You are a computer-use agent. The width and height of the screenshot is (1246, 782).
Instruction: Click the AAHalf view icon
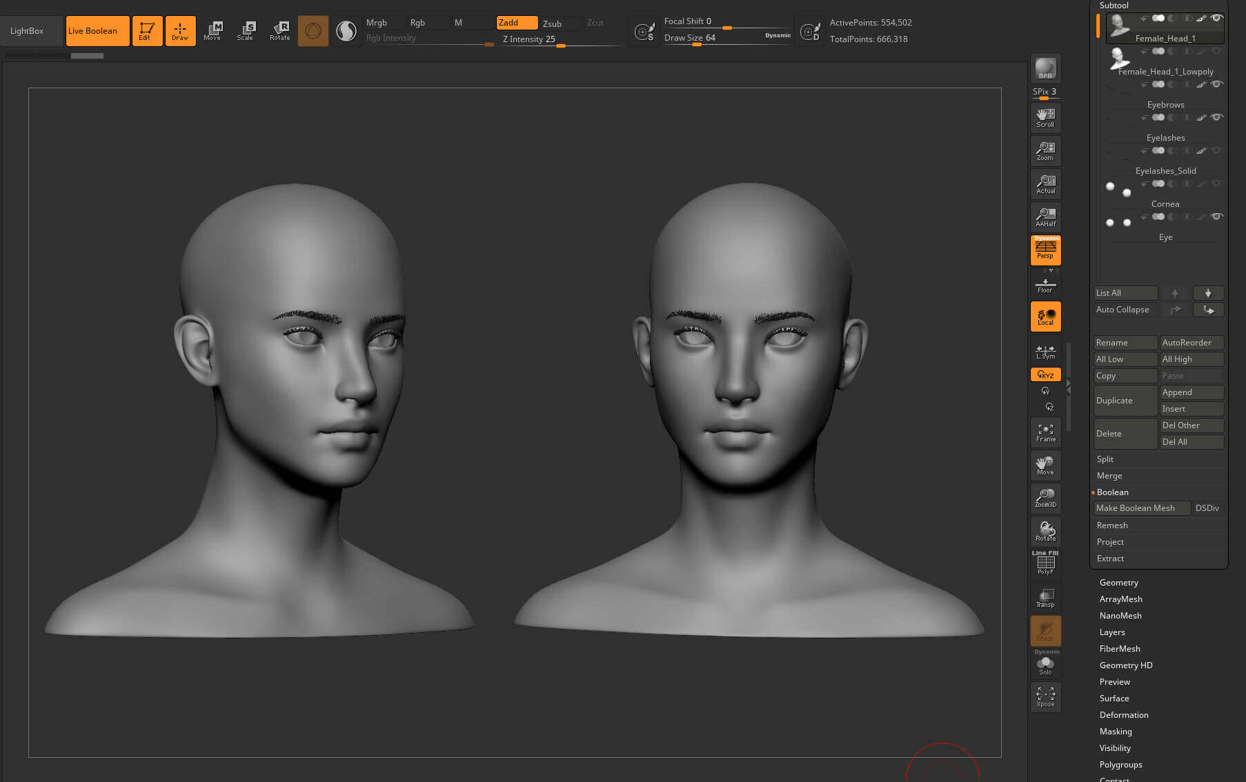coord(1045,217)
